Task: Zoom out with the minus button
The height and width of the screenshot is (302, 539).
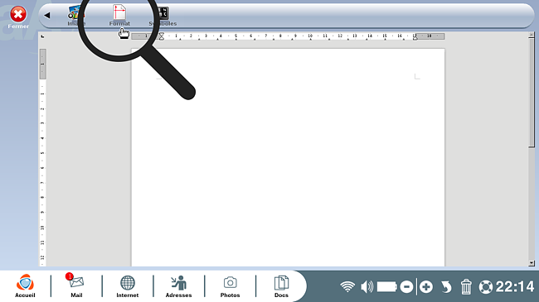Action: click(x=406, y=286)
